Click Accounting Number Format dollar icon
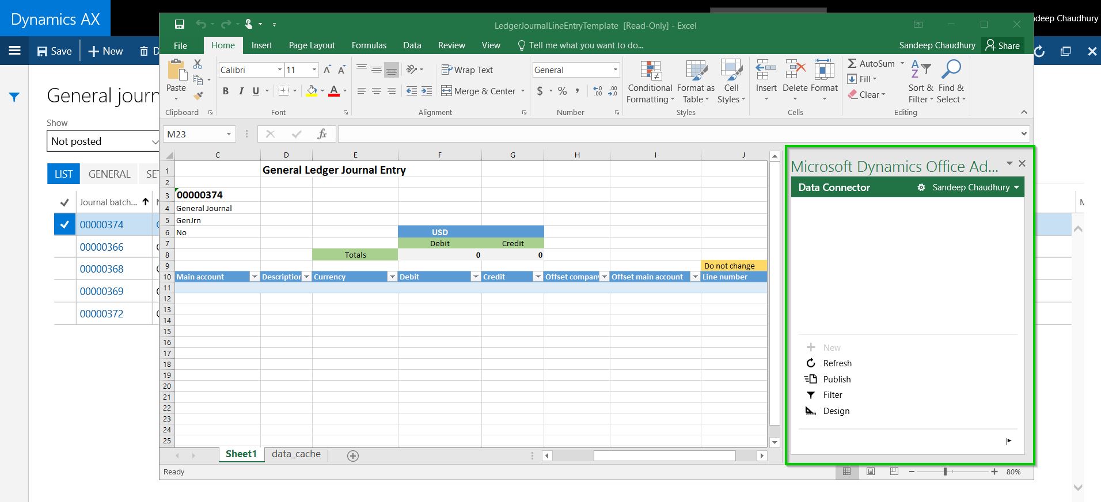 [540, 91]
